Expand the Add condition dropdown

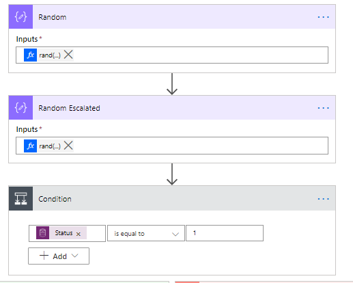(59, 256)
